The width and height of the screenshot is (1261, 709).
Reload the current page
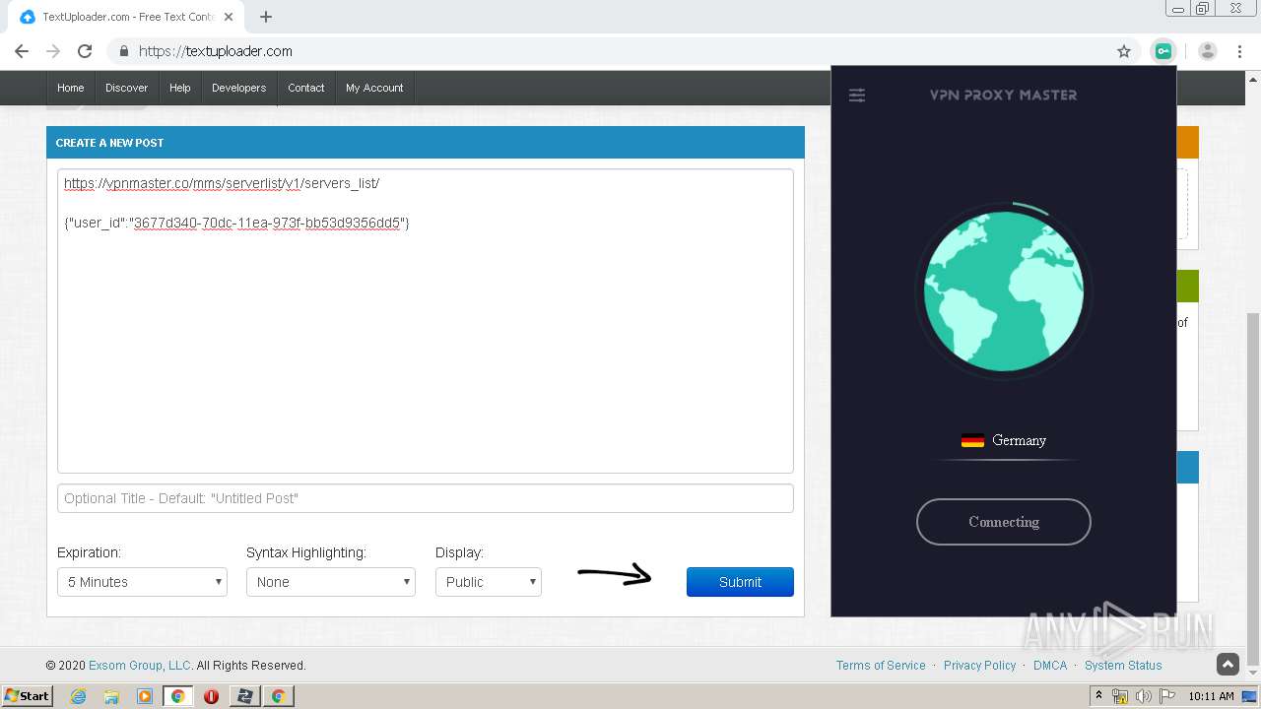[x=85, y=51]
